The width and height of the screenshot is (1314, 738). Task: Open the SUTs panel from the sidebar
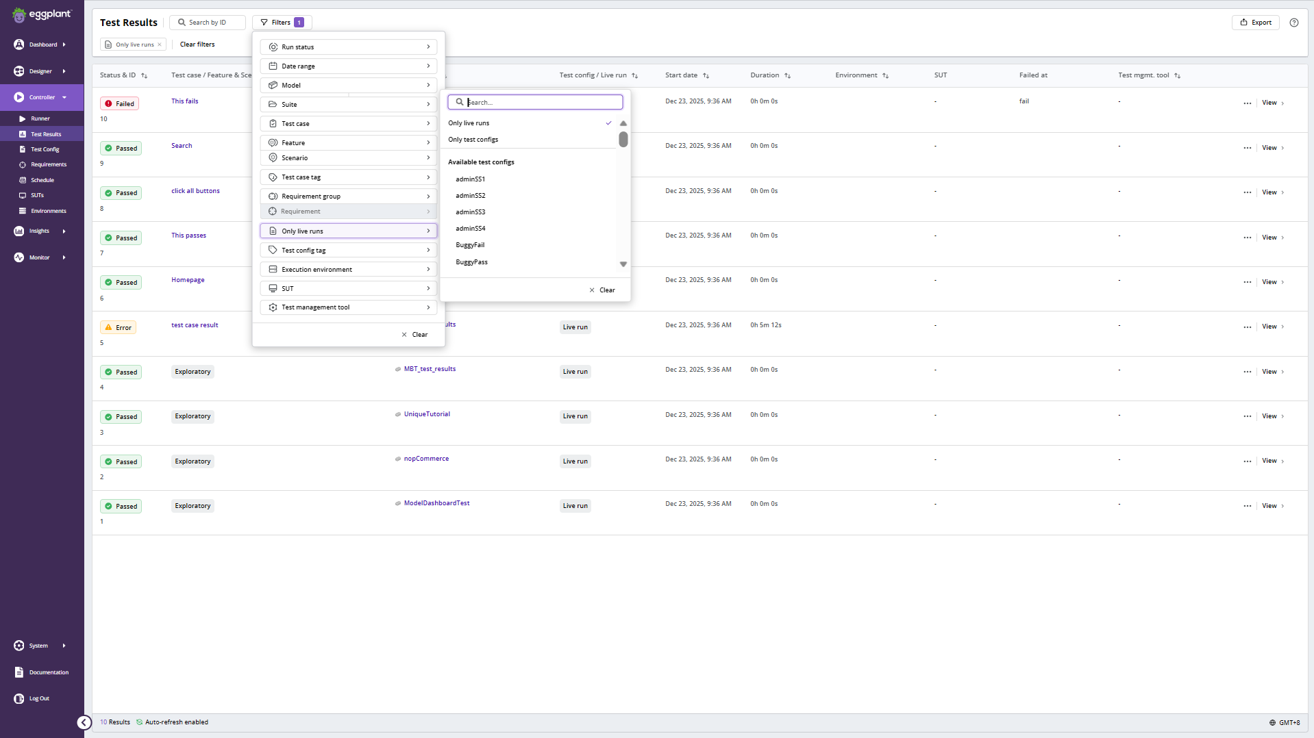point(38,195)
